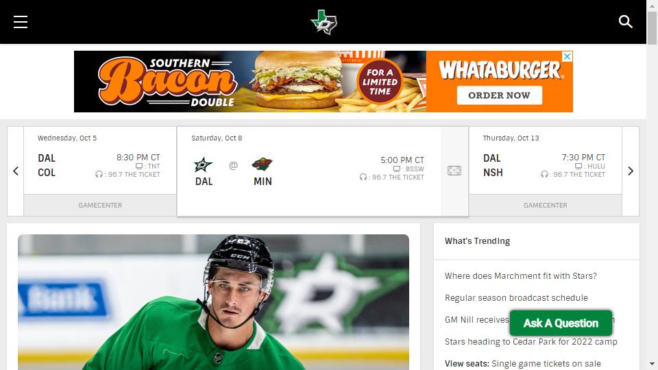Screen dimensions: 658x370
Task: Open the hamburger navigation menu
Action: point(20,22)
